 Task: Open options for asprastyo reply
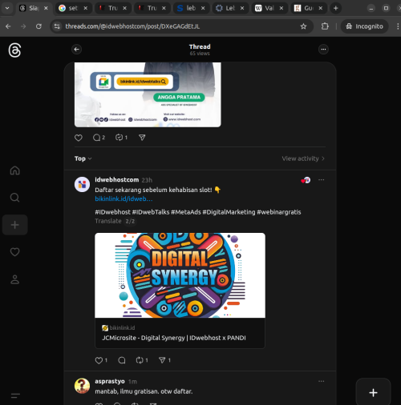[322, 381]
